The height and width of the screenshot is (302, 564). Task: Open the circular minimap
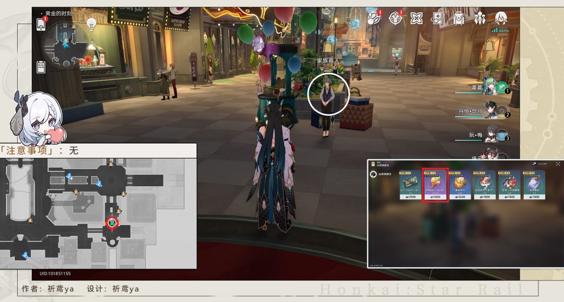66,44
